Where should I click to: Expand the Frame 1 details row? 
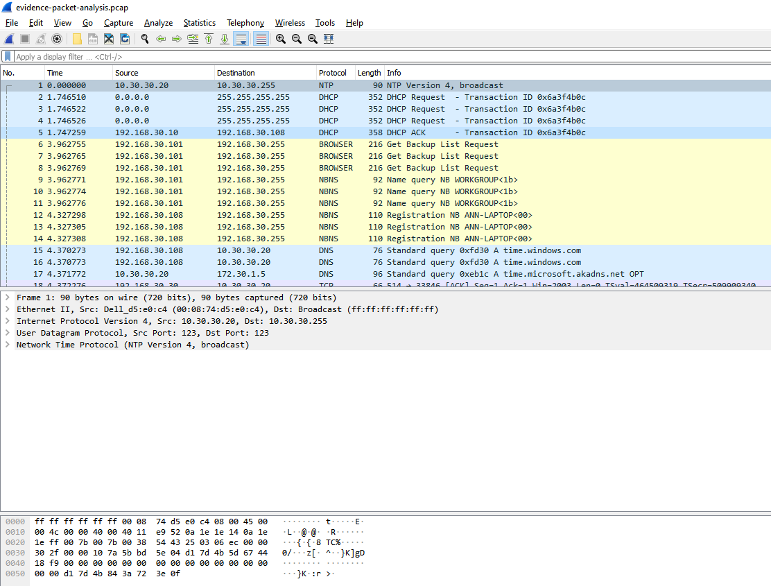[x=8, y=298]
